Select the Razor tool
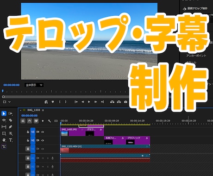Viewport: 213px width, 176px height. [x=10, y=120]
